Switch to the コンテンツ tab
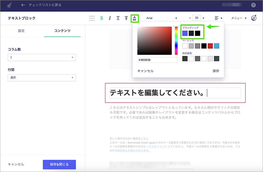Viewport: 263px width, 172px height. click(62, 31)
